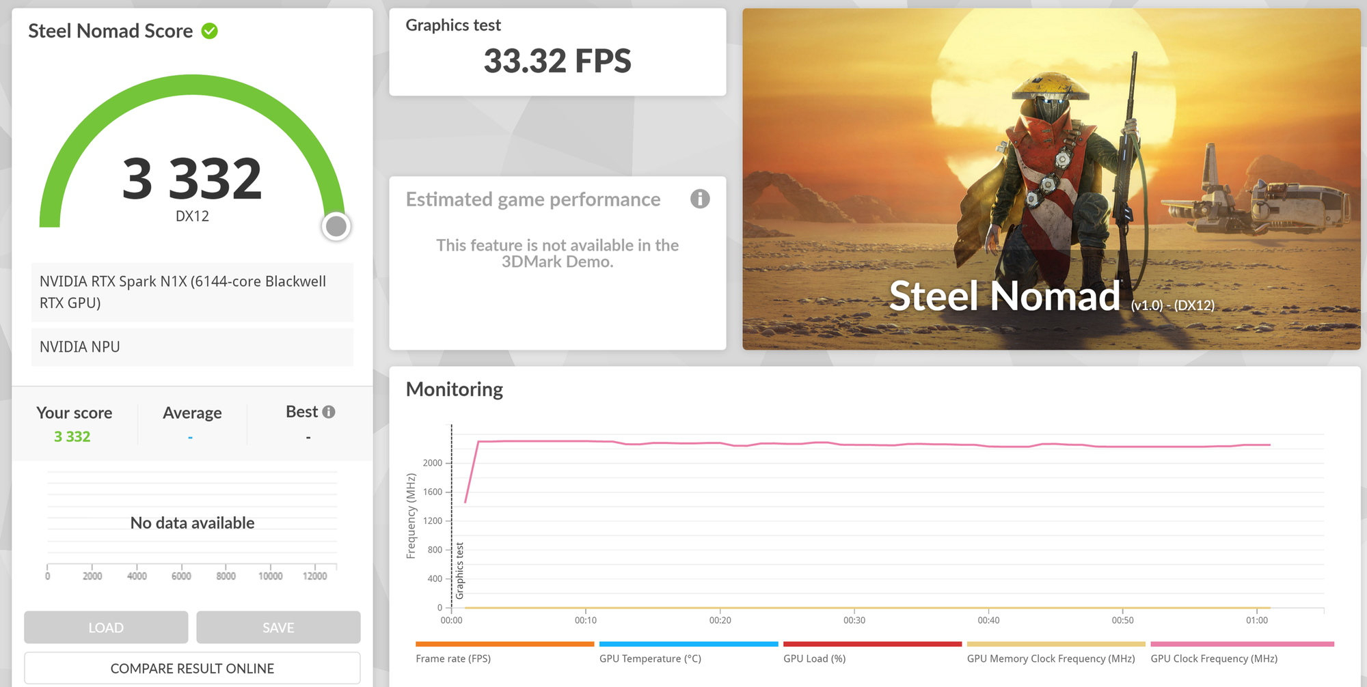Click the Frequency (MHz) axis label

(x=411, y=516)
